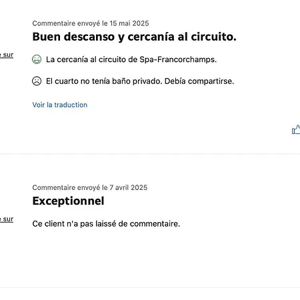Viewport: 300px width, 300px height.
Task: Click the thumbs-up helpful icon
Action: pos(296,129)
